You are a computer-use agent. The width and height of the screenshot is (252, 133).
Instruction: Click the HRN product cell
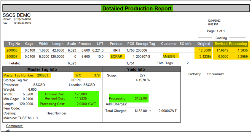pos(116,50)
